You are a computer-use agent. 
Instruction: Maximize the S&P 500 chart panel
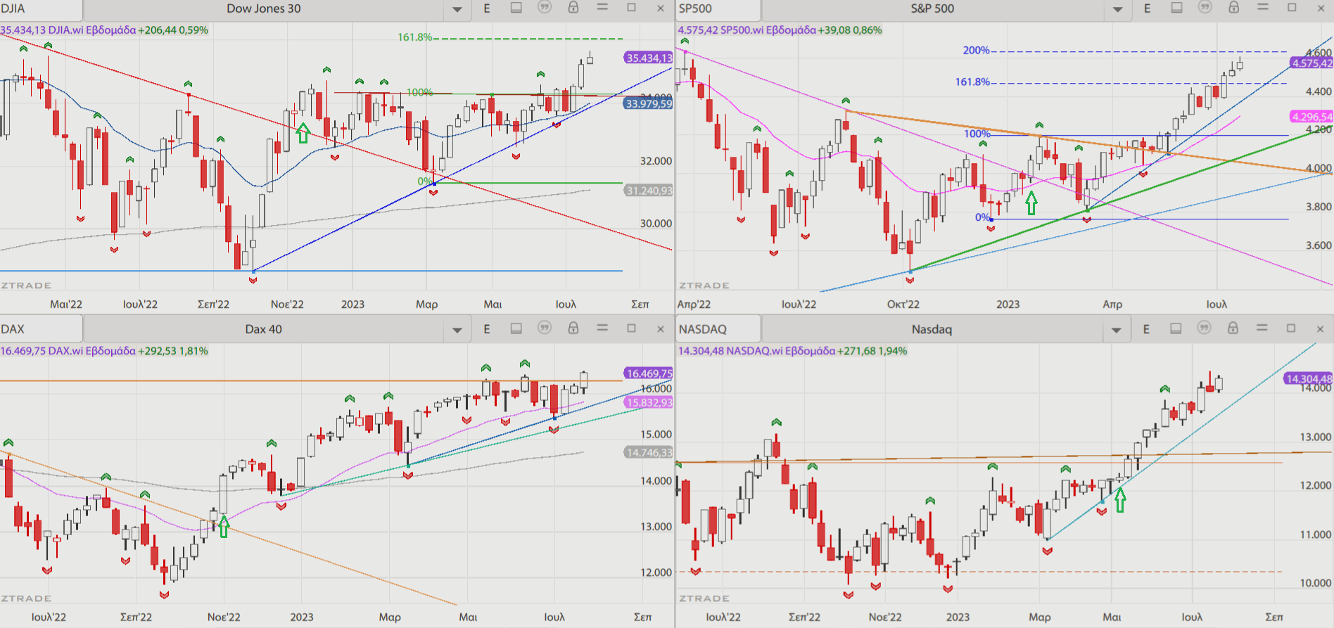(1292, 8)
